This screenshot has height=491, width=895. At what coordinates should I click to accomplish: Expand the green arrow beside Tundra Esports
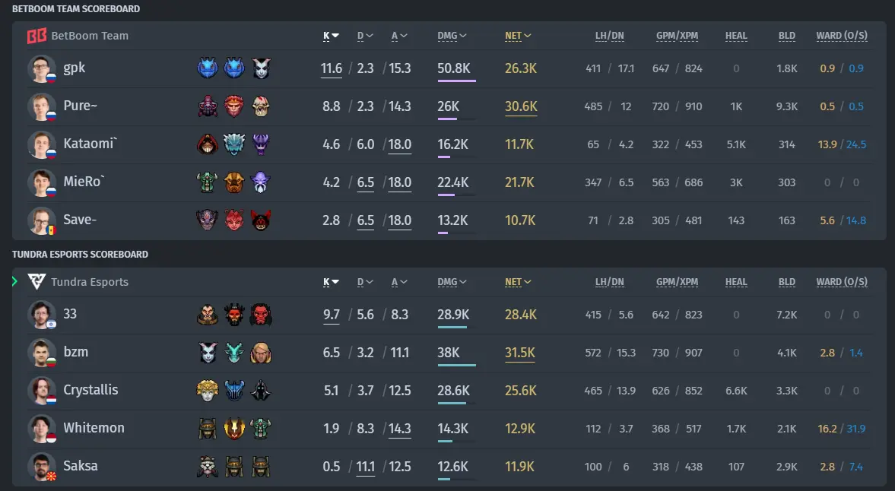(x=14, y=281)
